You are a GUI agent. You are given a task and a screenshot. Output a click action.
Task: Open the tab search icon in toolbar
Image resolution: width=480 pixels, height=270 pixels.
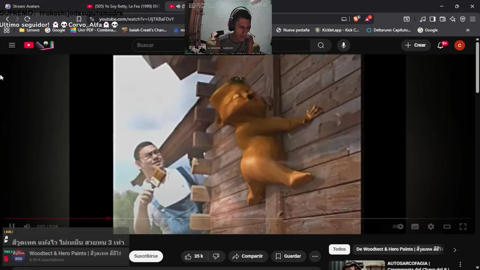[406, 19]
